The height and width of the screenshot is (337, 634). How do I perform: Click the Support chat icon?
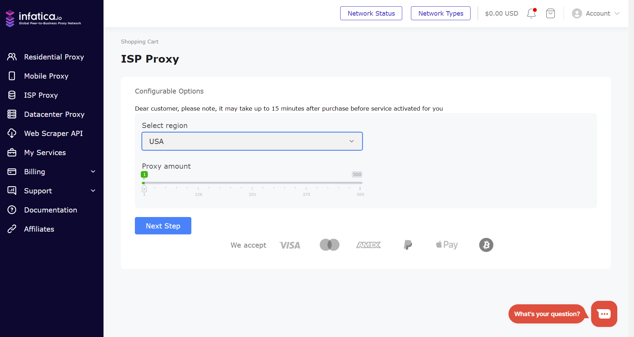12,191
